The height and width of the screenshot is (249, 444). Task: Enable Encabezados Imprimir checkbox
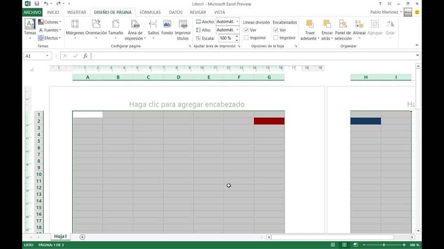pyautogui.click(x=276, y=37)
